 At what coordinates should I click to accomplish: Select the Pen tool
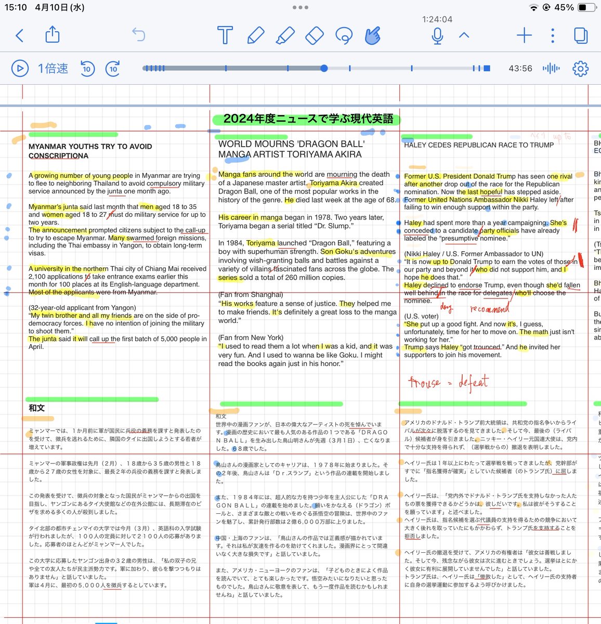pyautogui.click(x=255, y=35)
